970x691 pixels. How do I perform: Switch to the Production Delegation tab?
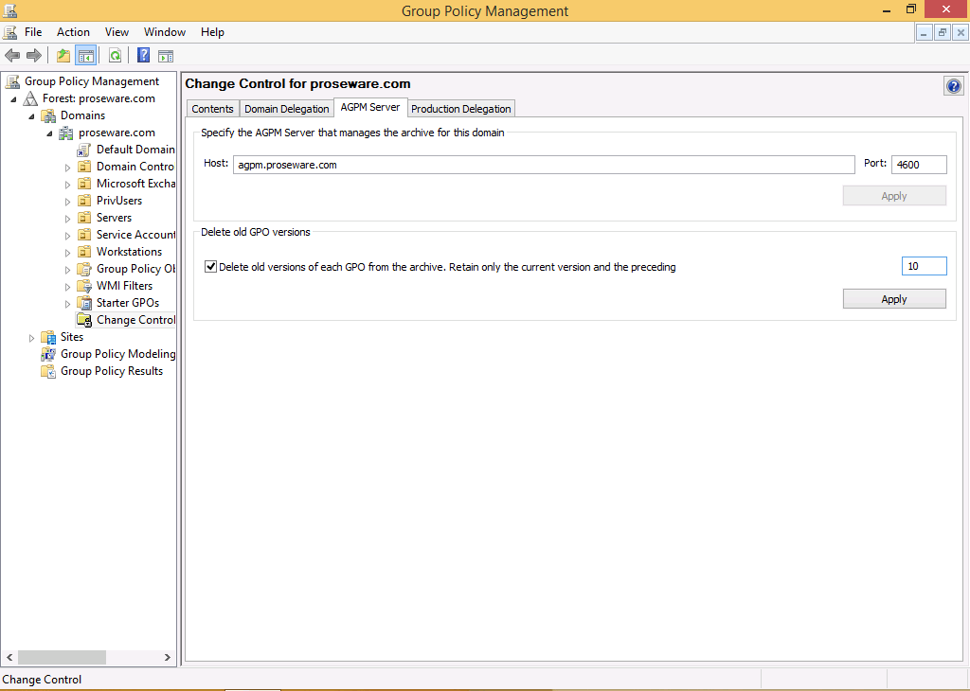tap(461, 109)
